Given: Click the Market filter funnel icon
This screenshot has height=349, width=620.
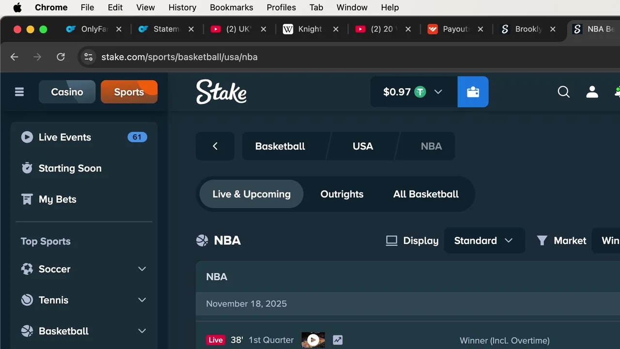Looking at the screenshot, I should (542, 240).
